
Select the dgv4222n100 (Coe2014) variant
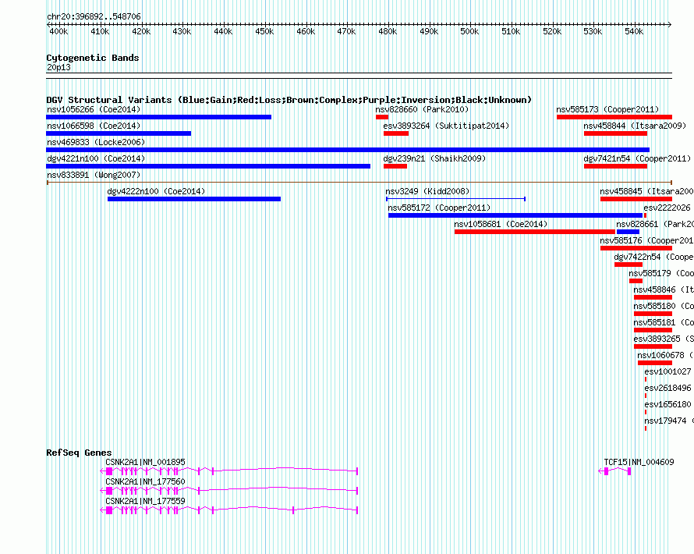pyautogui.click(x=194, y=199)
